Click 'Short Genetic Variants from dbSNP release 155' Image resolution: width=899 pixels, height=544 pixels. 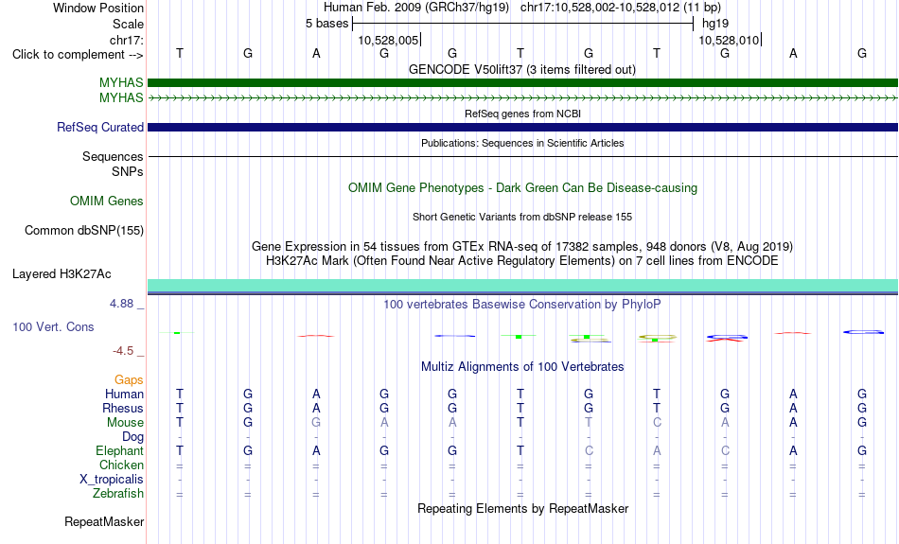coord(522,217)
